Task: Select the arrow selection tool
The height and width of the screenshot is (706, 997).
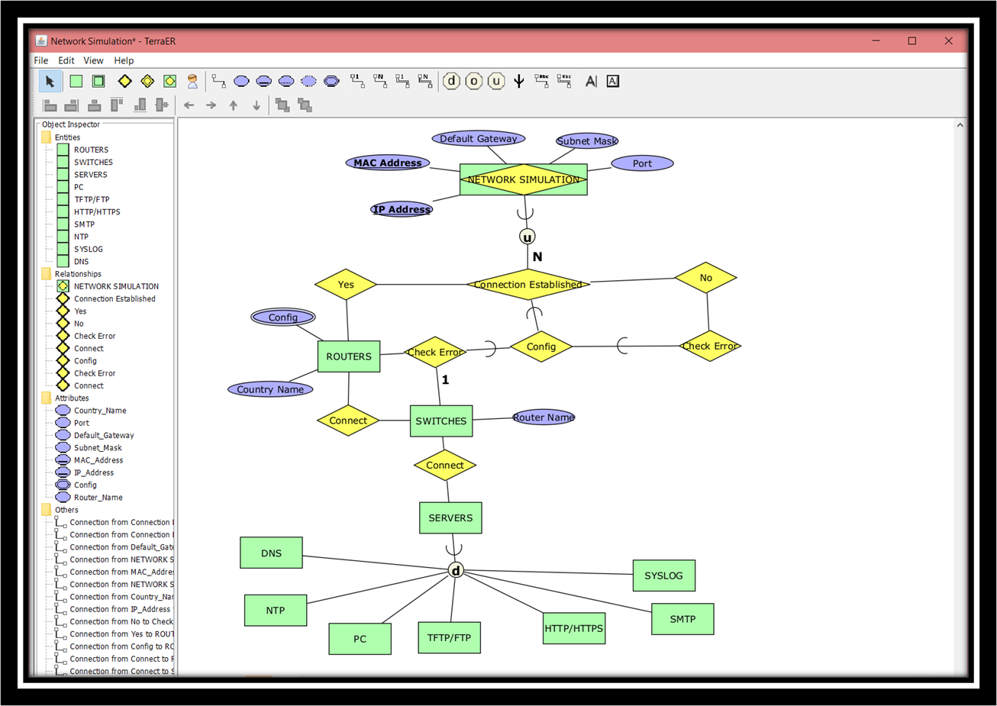Action: 50,81
